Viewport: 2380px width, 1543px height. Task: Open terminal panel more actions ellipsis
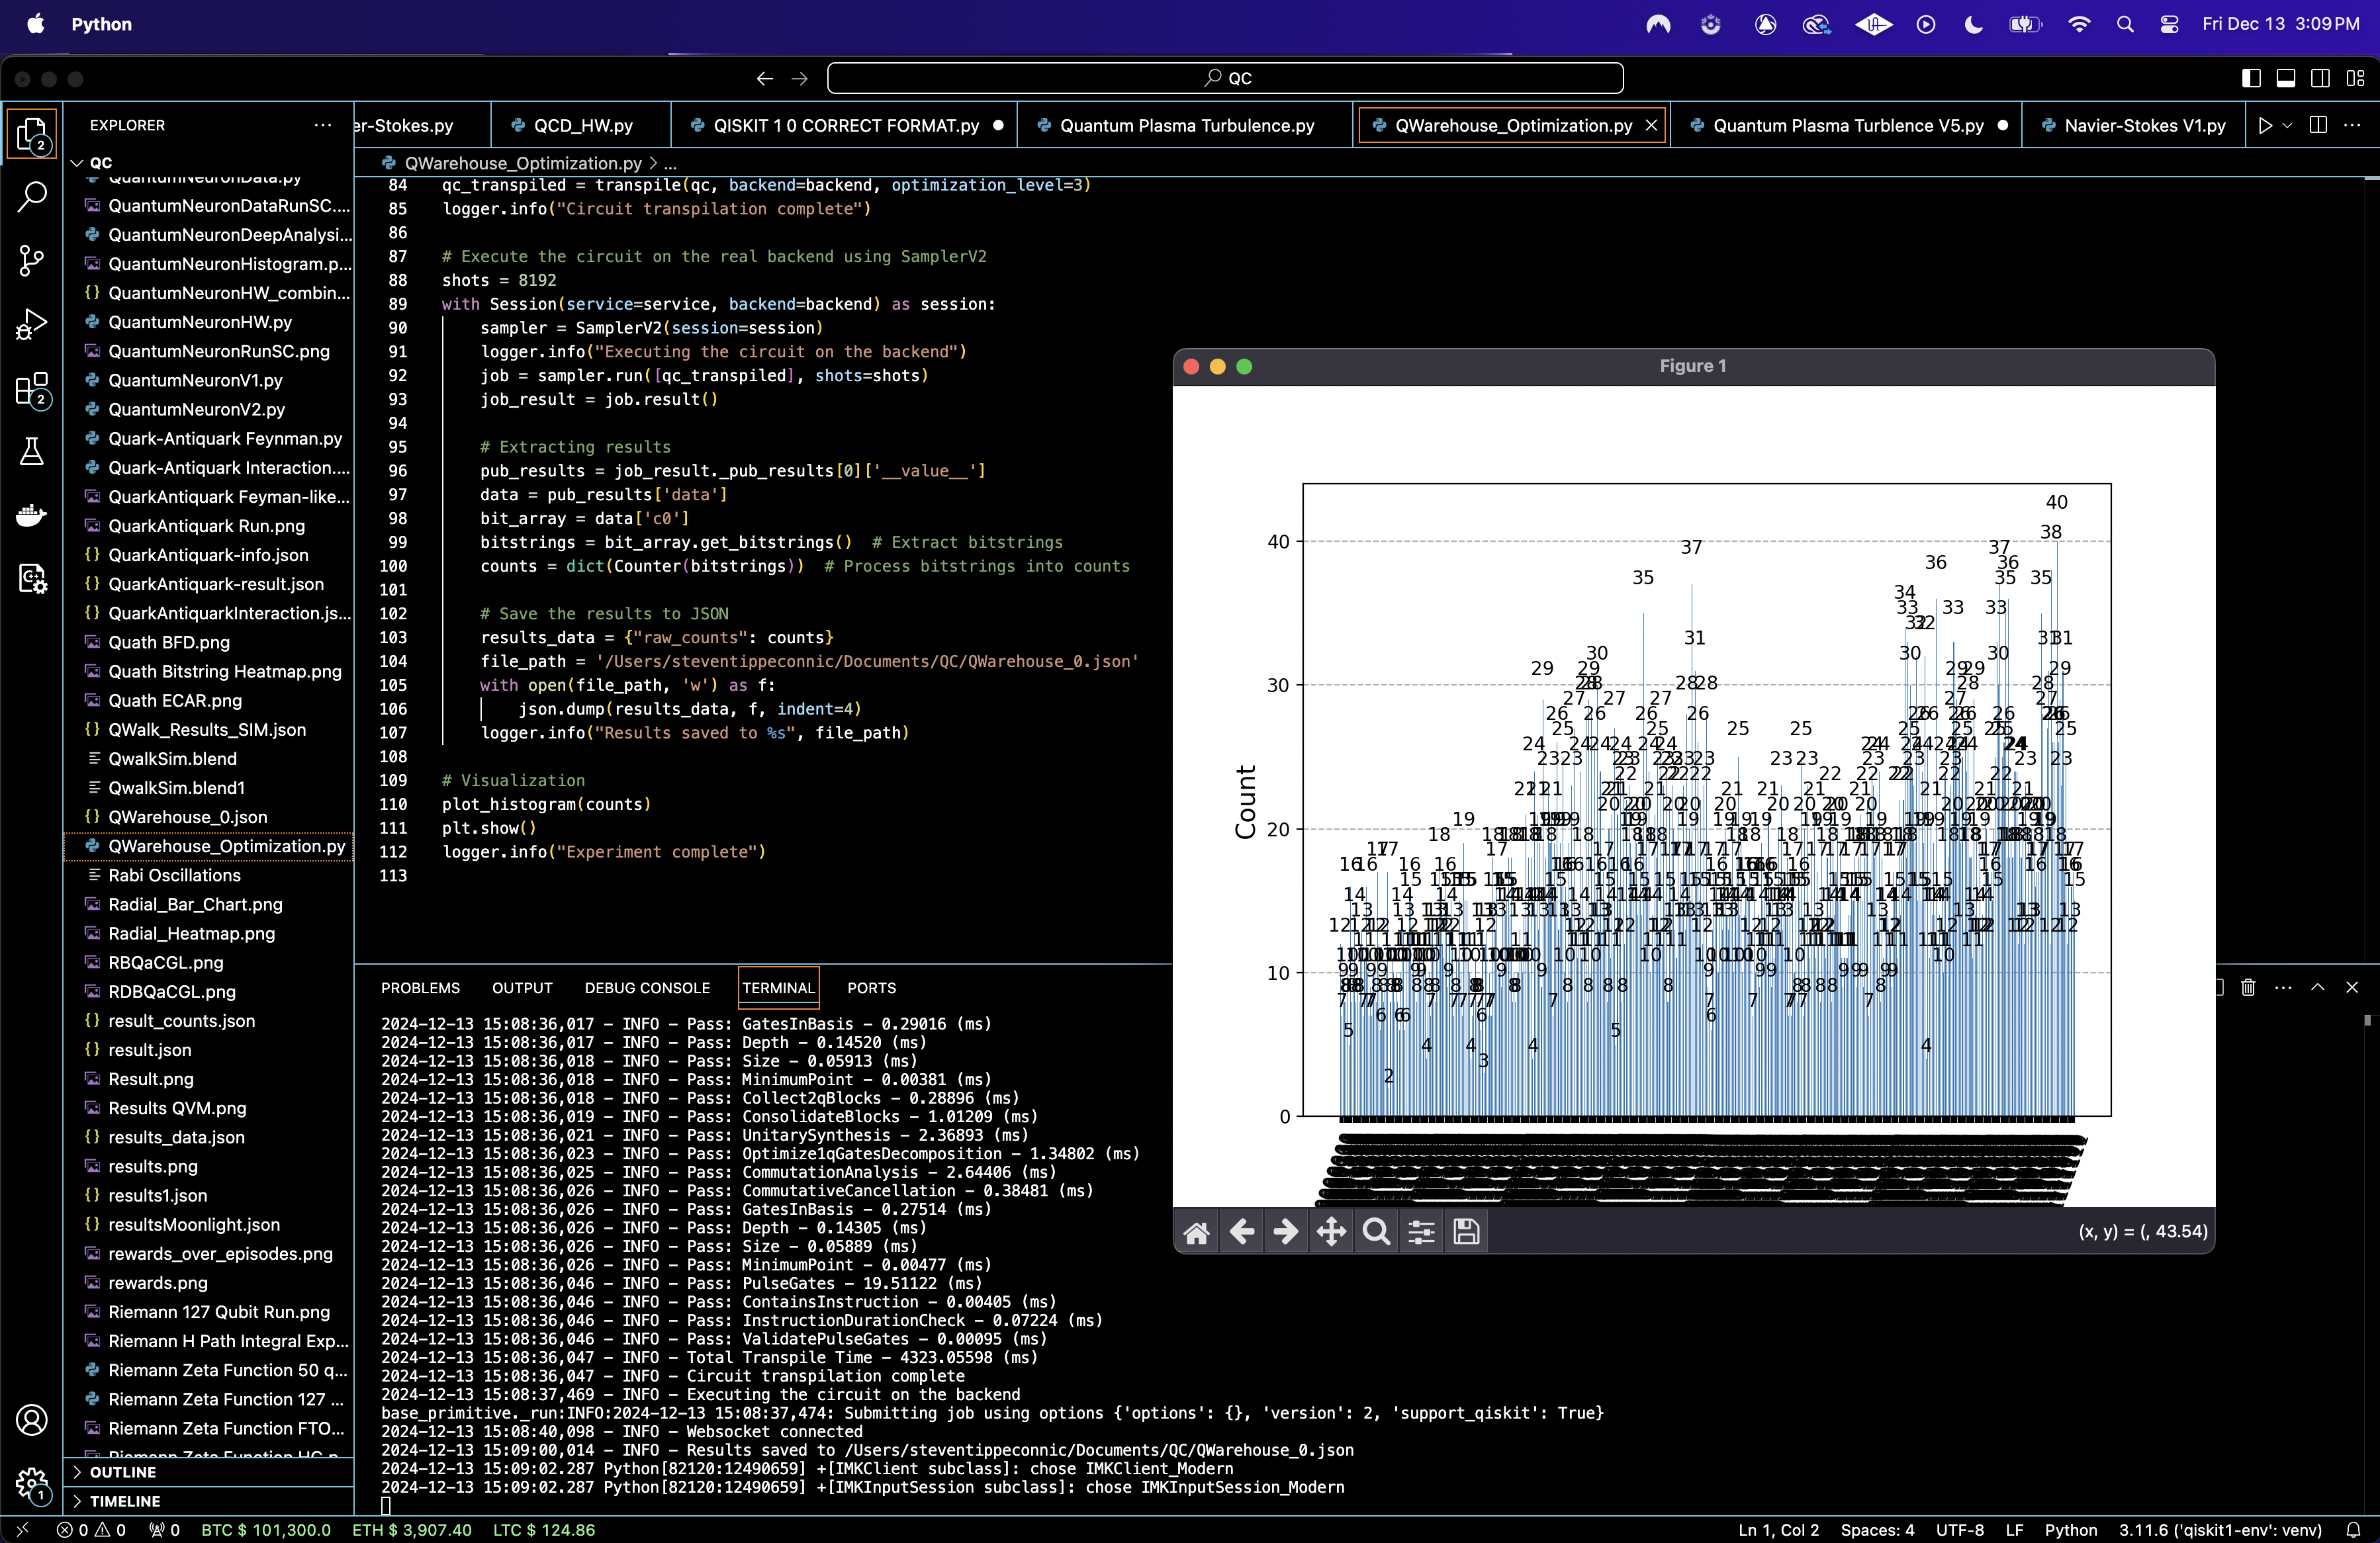coord(2283,987)
